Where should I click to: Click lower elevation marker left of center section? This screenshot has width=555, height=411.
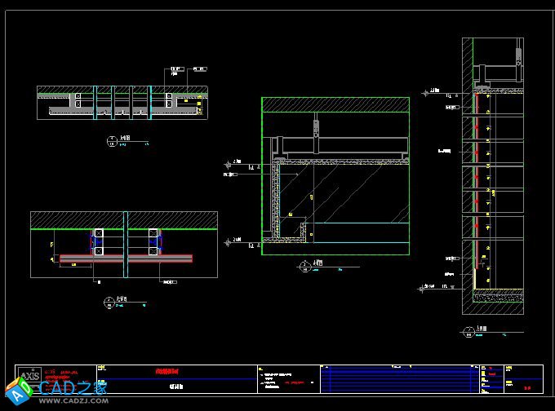[x=235, y=240]
